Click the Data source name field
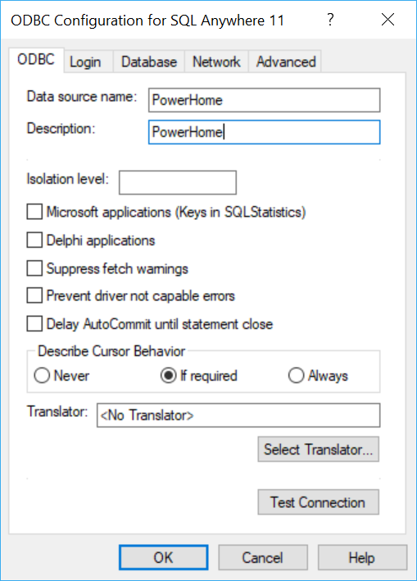The height and width of the screenshot is (581, 417). pos(264,100)
